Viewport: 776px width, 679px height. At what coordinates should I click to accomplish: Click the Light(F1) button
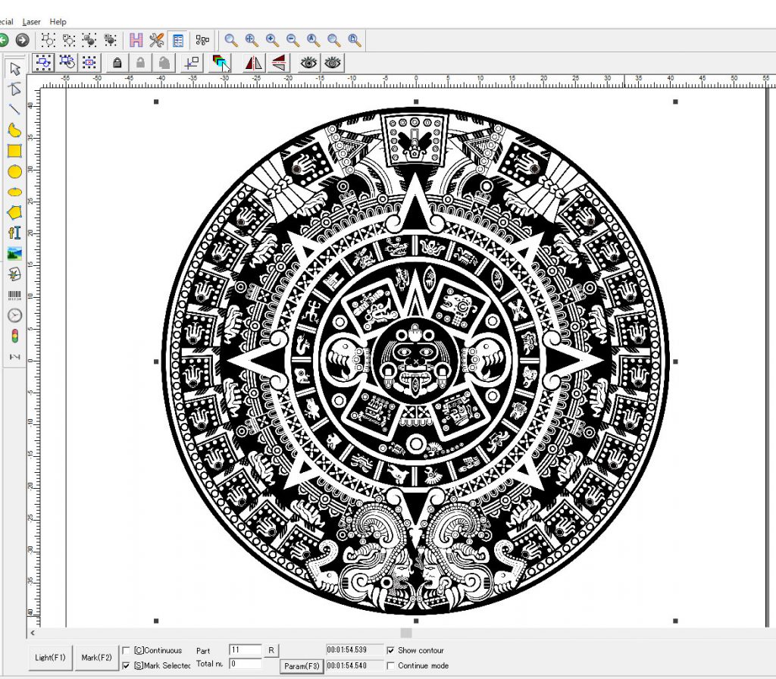point(50,658)
